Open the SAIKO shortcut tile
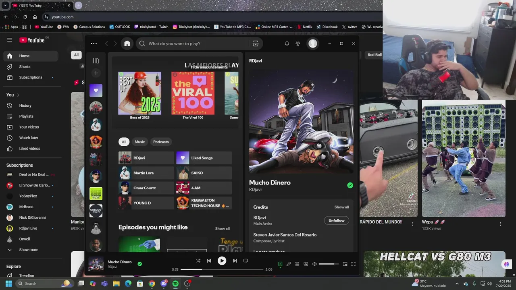The width and height of the screenshot is (516, 290). tap(204, 173)
